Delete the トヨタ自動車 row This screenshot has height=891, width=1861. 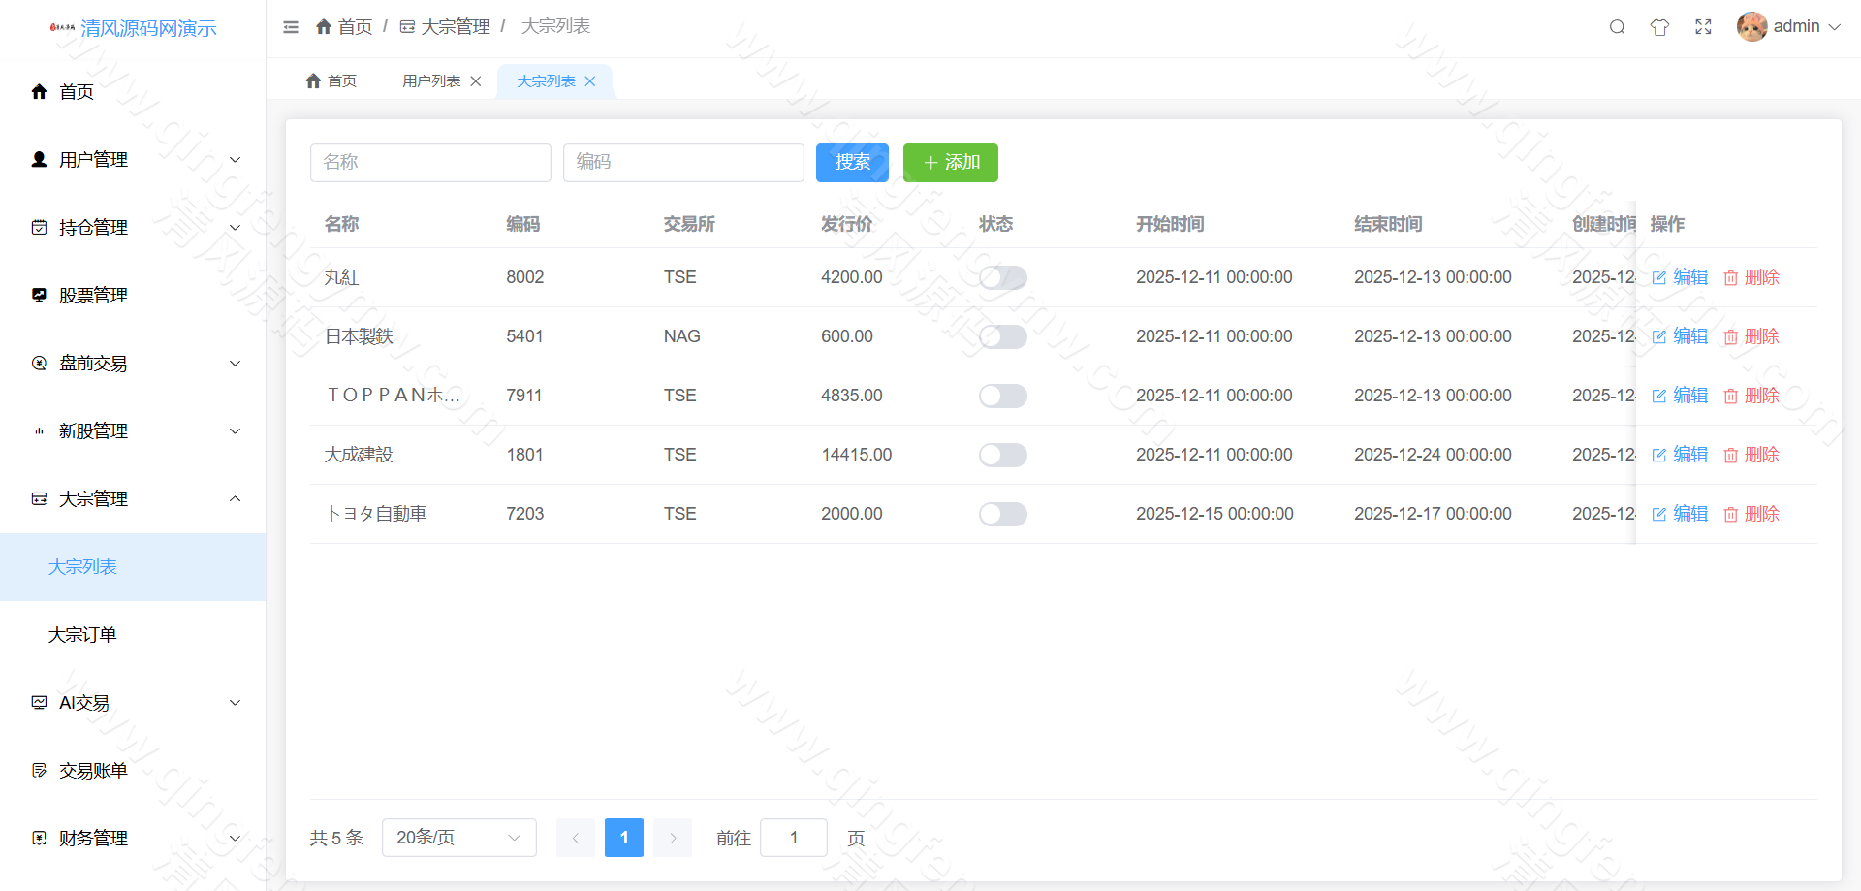(1751, 515)
